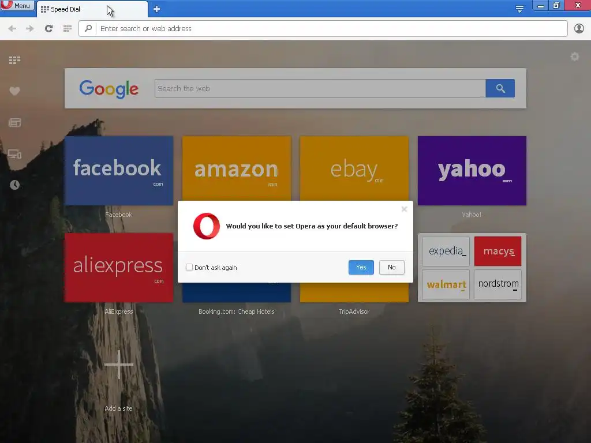Go forward with the forward arrow

coord(30,29)
